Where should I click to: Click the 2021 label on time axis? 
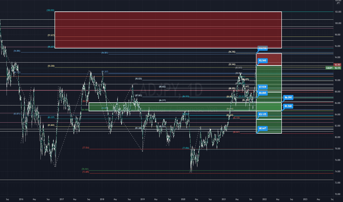tap(224, 199)
